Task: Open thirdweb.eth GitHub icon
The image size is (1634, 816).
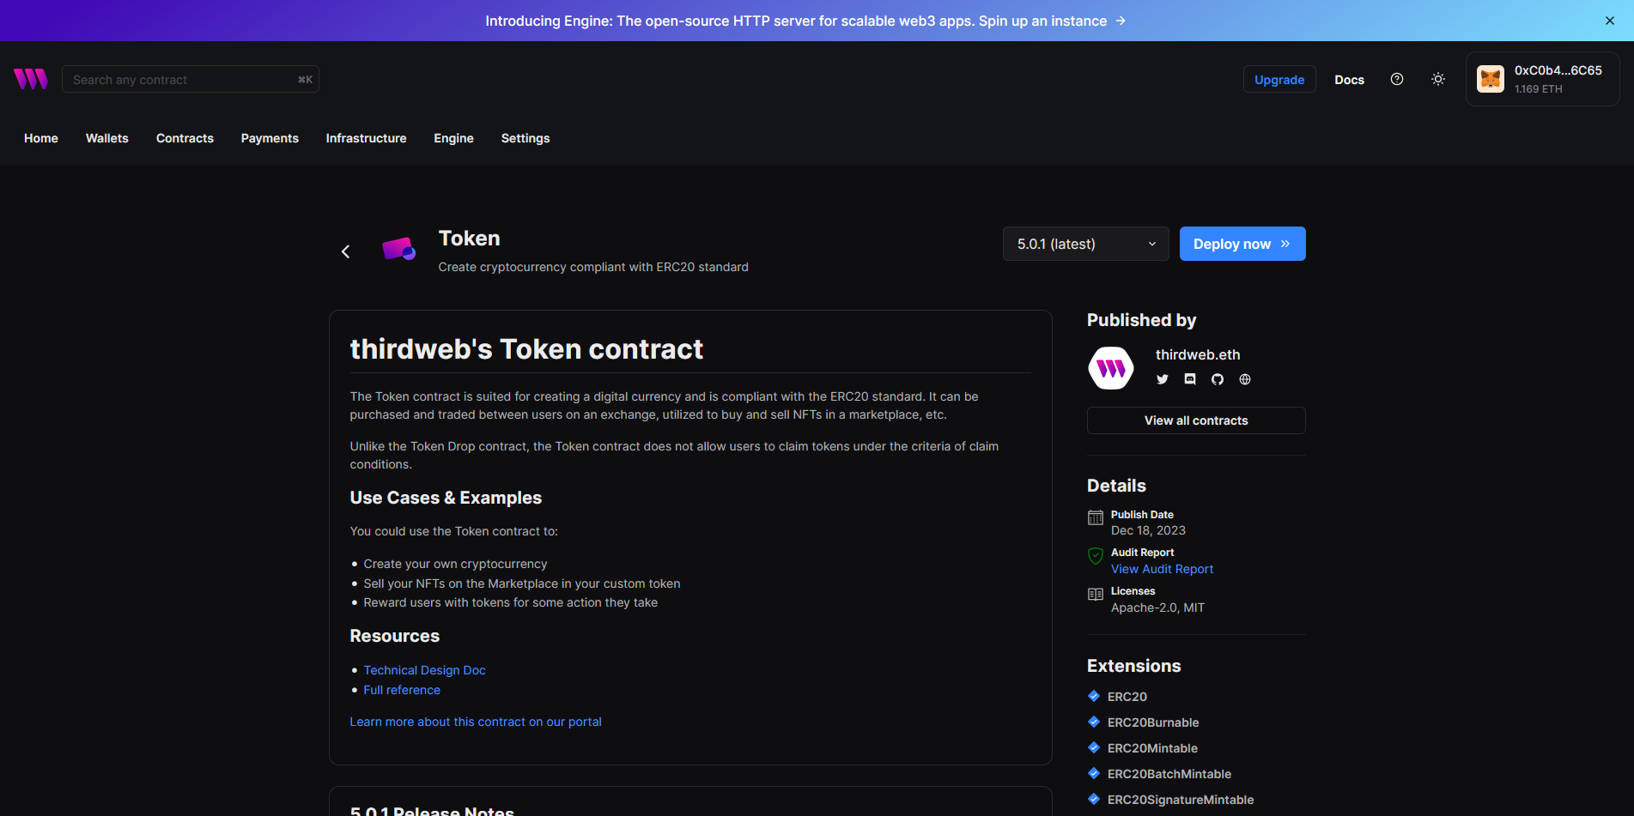Action: point(1218,379)
